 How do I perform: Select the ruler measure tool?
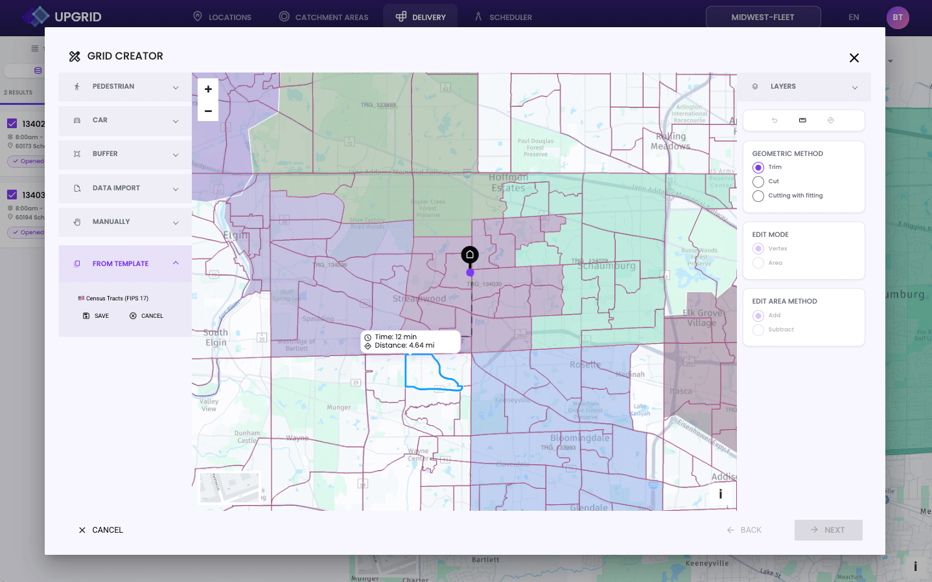802,120
